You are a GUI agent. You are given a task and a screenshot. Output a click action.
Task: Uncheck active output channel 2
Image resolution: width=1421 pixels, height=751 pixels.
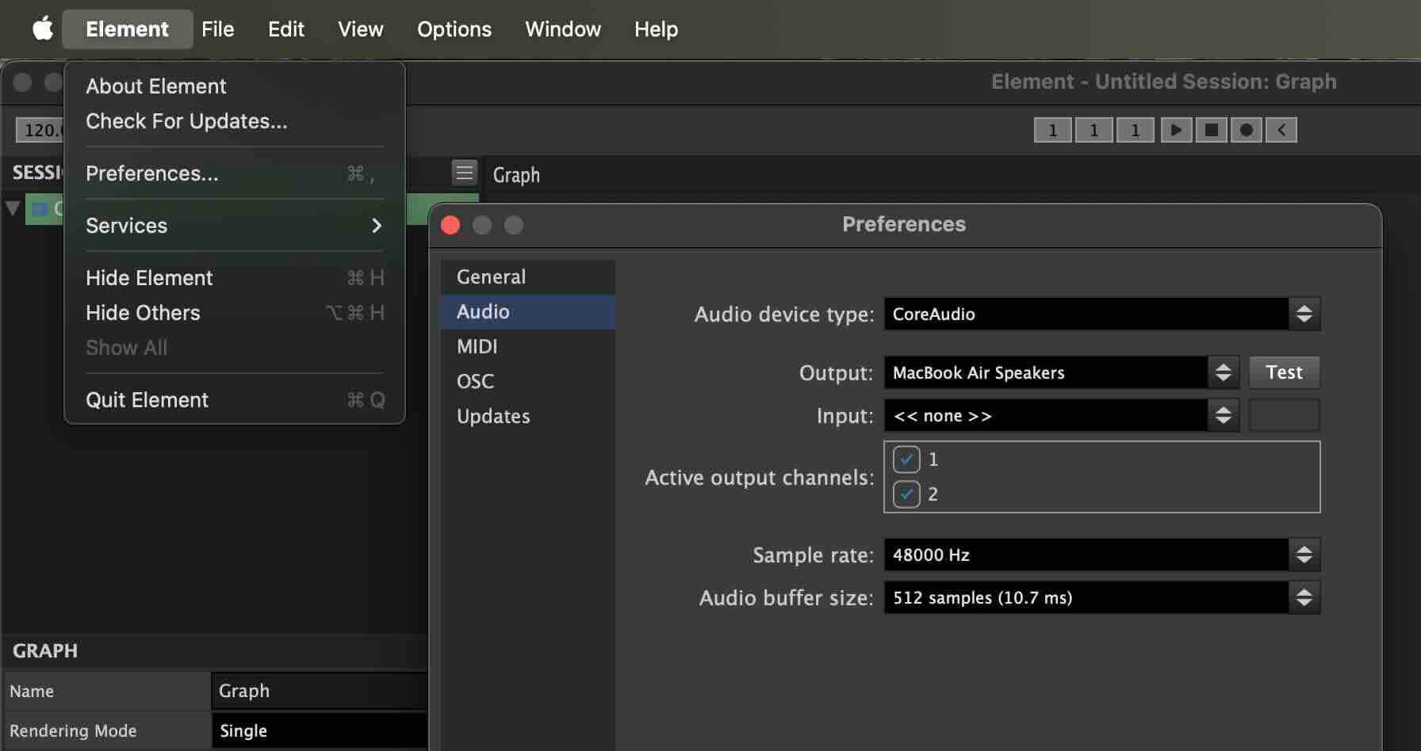click(x=906, y=494)
